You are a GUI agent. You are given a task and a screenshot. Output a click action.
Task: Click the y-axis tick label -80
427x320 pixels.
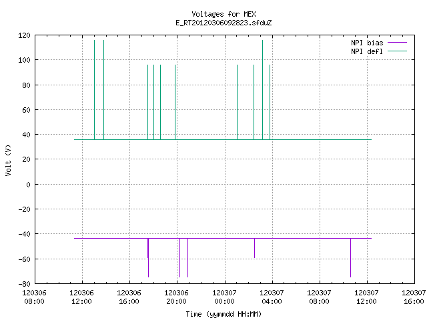tap(24, 284)
